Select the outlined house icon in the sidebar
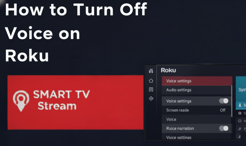246x146 pixels. [151, 81]
